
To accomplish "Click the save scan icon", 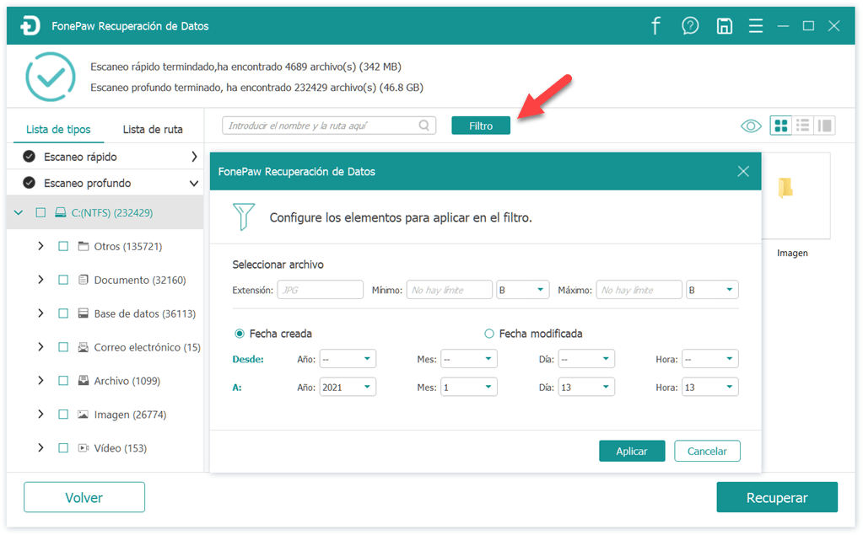I will point(724,26).
